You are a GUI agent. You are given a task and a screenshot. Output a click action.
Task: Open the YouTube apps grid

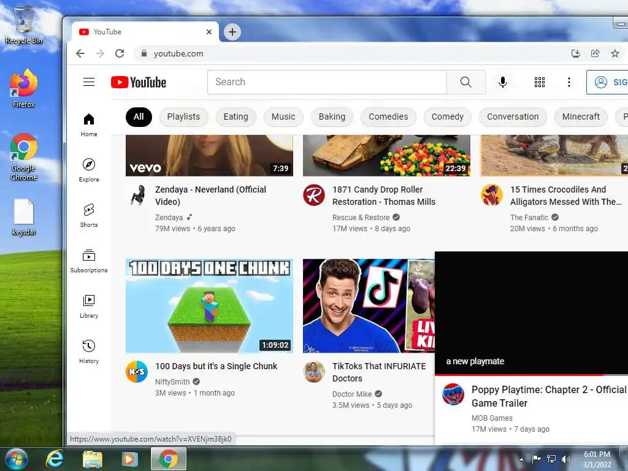[540, 82]
